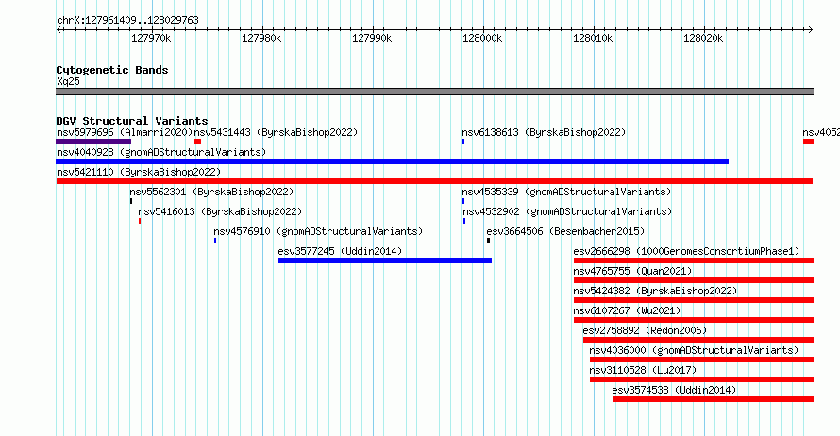840x436 pixels.
Task: Click the 128010k ruler tick label
Action: [x=593, y=39]
